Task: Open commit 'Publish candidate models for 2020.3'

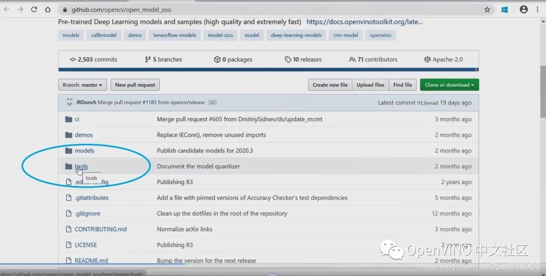Action: (x=205, y=150)
